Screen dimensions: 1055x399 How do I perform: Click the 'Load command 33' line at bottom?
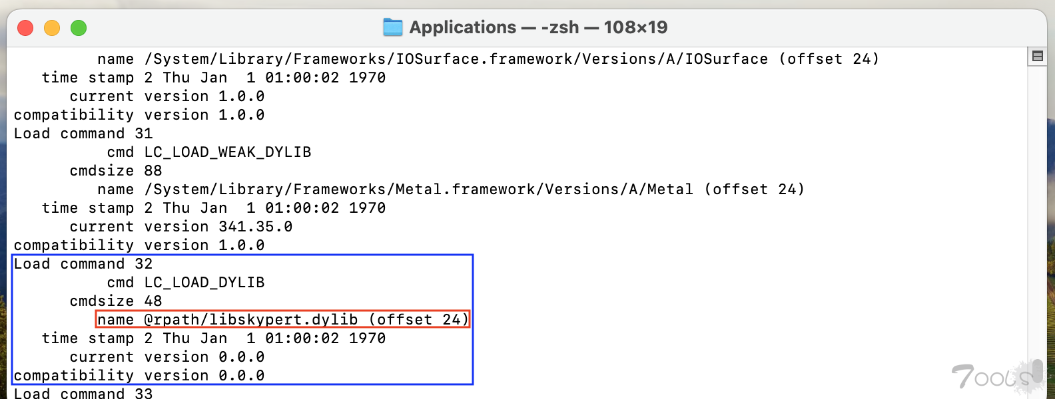(83, 393)
